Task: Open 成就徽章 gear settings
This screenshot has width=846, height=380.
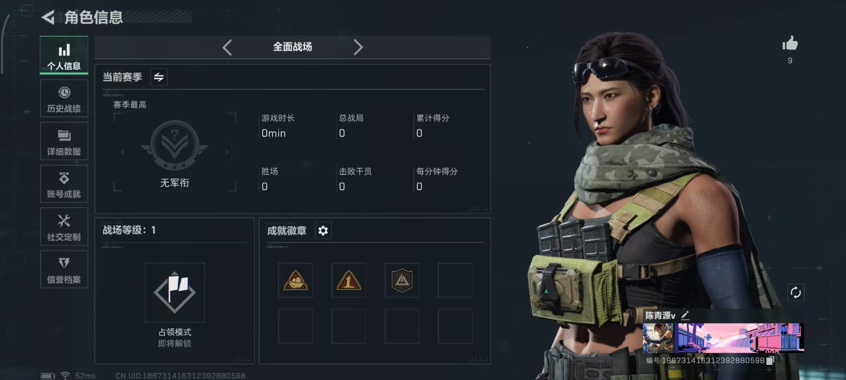Action: click(323, 230)
